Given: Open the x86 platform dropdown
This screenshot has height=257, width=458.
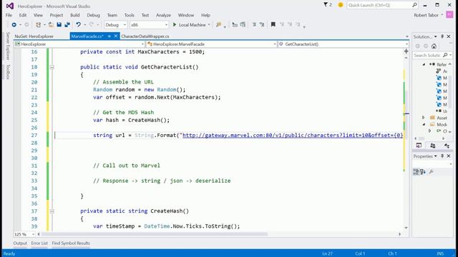Looking at the screenshot, I should tap(166, 25).
